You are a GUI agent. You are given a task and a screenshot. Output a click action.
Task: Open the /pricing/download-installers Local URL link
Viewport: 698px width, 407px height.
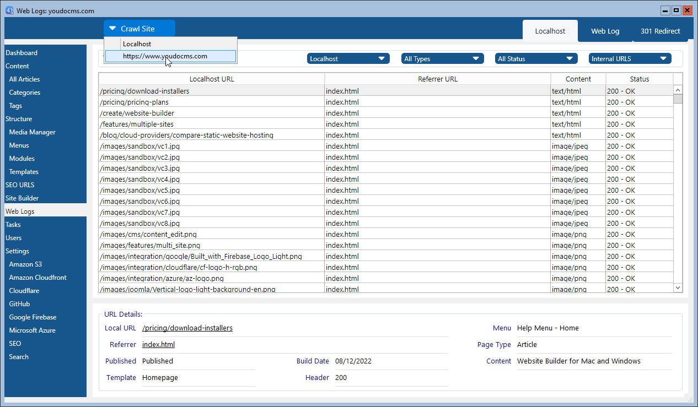pyautogui.click(x=187, y=328)
